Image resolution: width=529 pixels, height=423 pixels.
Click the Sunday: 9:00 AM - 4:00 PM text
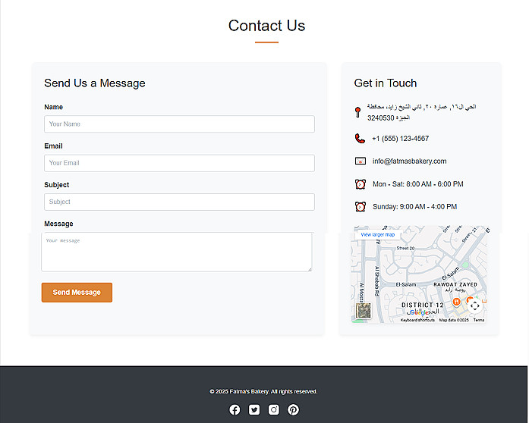(414, 207)
